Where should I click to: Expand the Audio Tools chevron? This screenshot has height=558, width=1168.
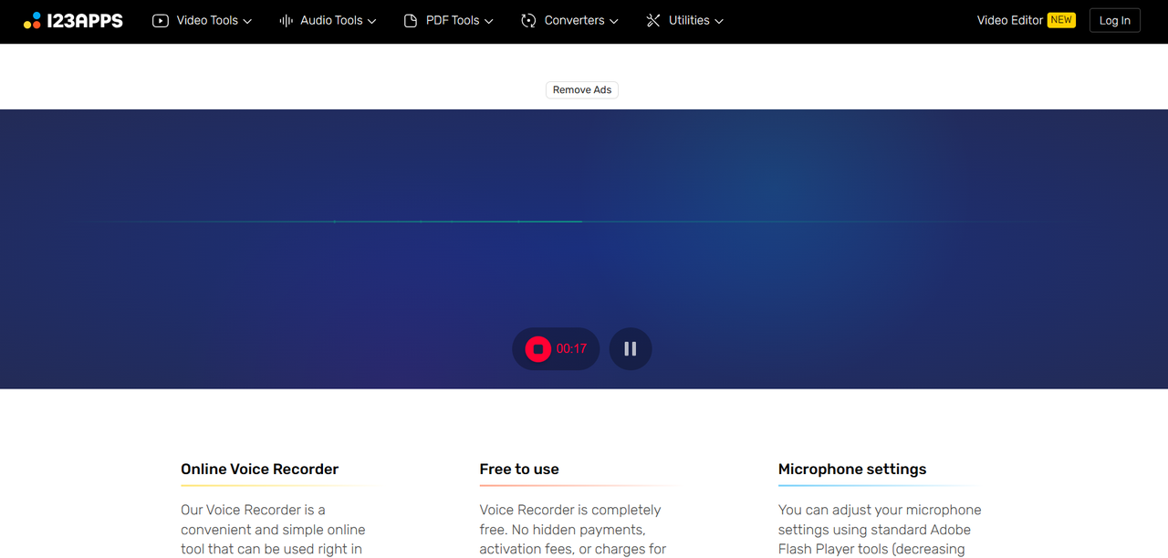[371, 21]
